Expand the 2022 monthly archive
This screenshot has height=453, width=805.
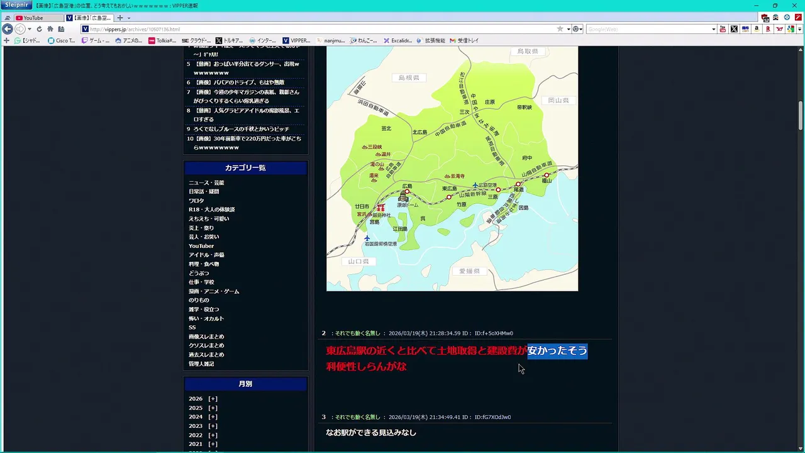(213, 435)
